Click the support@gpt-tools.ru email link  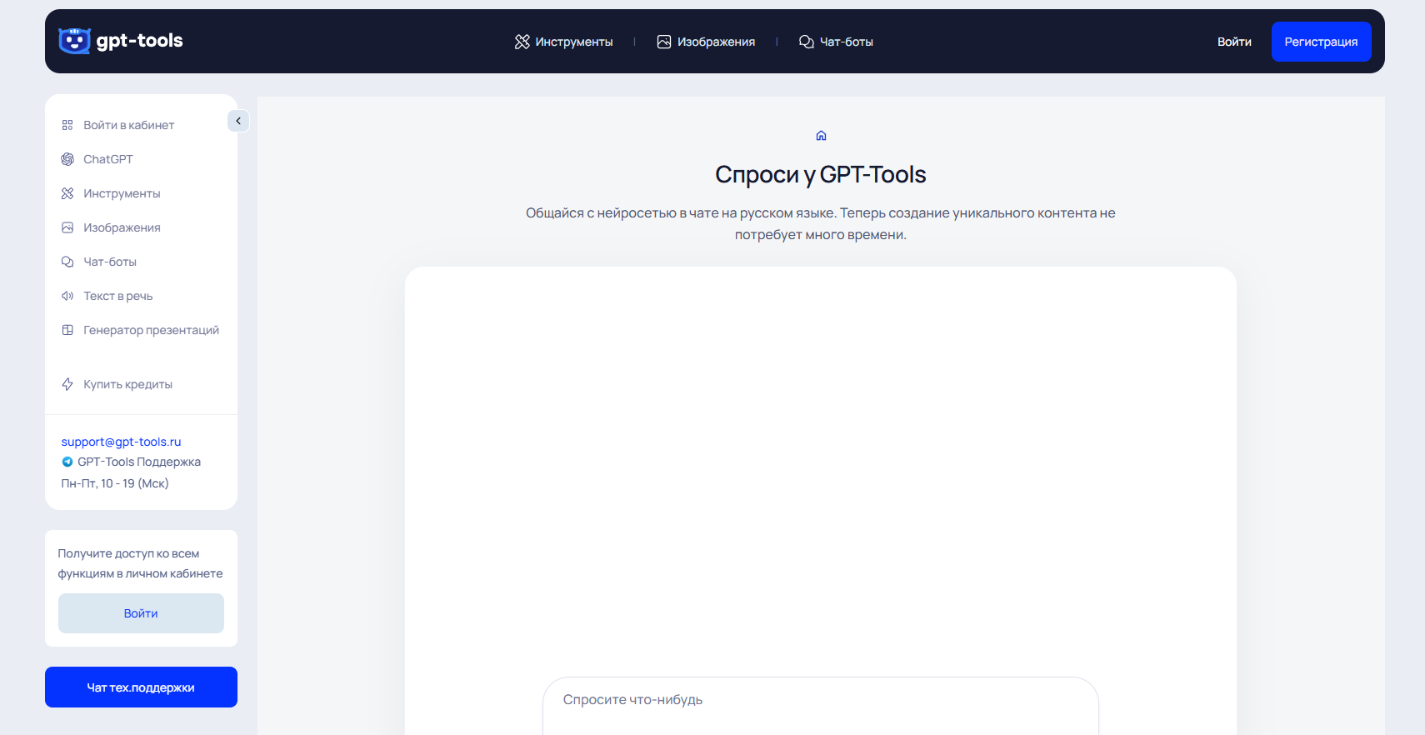[121, 442]
